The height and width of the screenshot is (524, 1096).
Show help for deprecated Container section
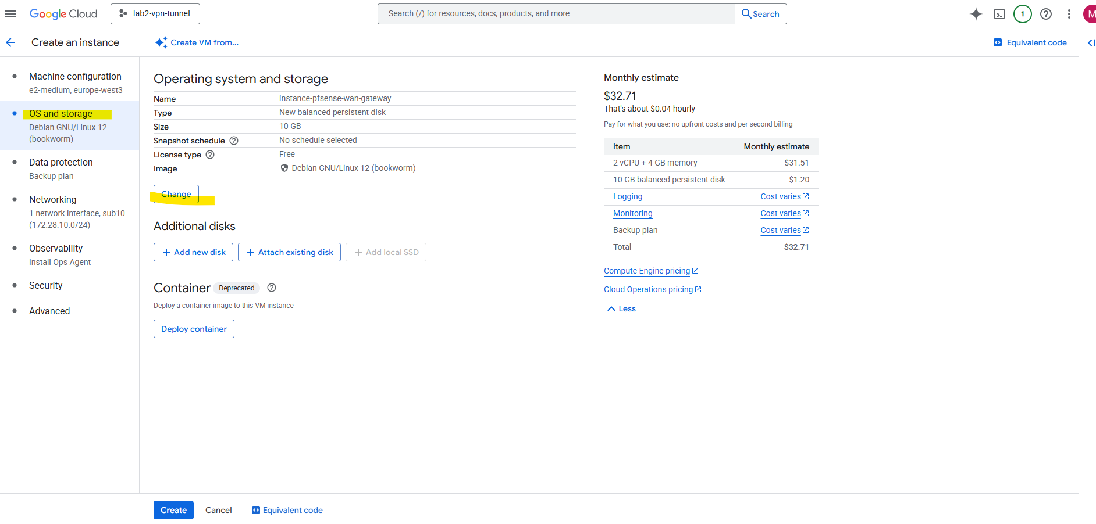pos(271,288)
